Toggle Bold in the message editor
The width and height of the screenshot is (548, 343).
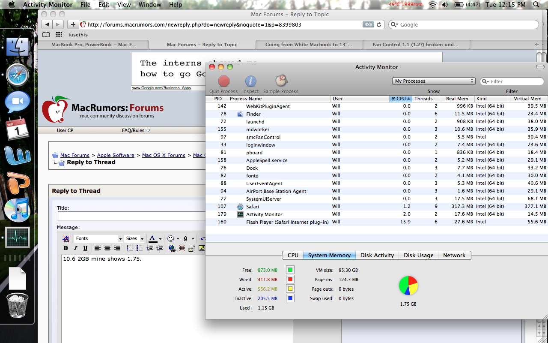click(66, 248)
